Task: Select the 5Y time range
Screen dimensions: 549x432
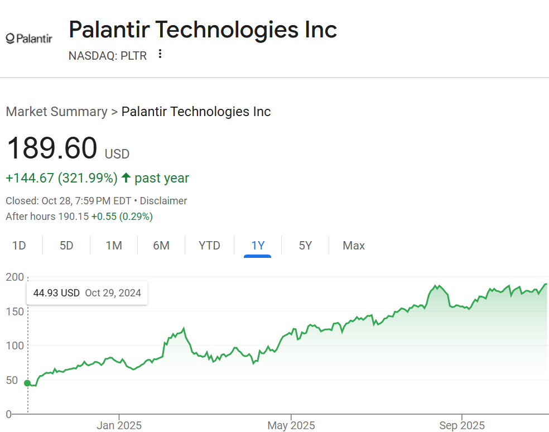Action: (x=305, y=245)
